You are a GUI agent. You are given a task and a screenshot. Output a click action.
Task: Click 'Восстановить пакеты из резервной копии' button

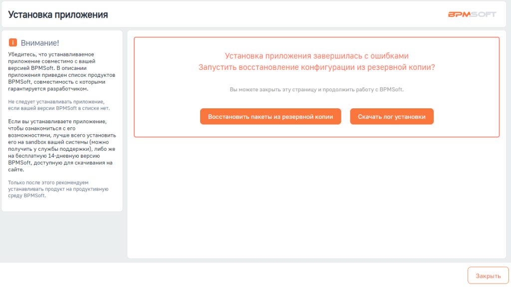[270, 116]
